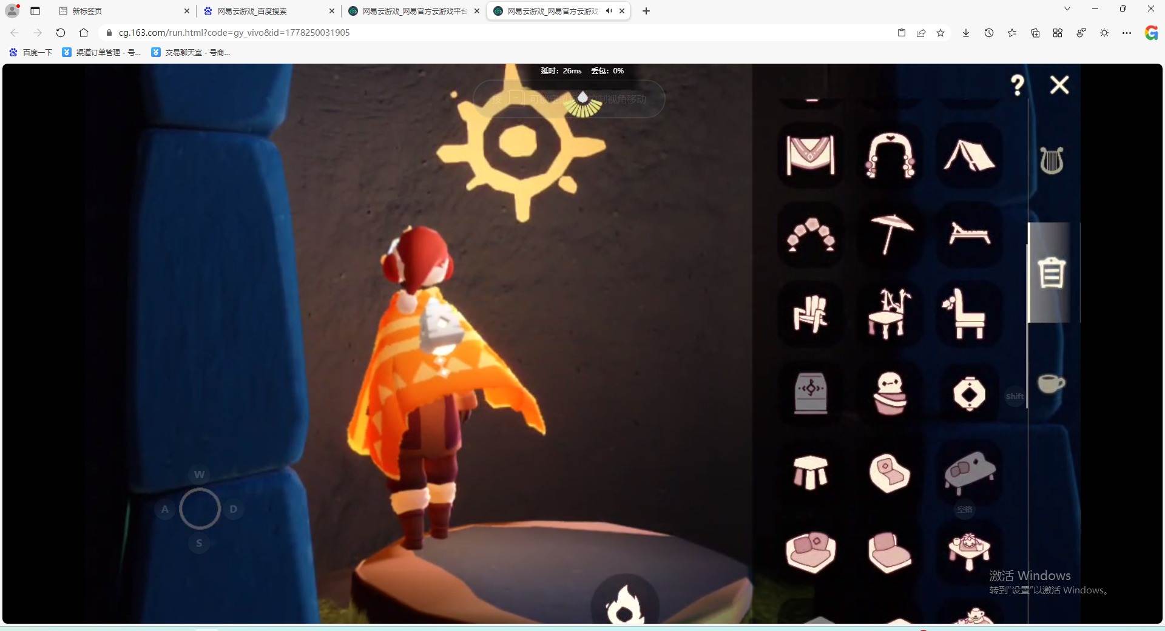Select the stone tablet prop icon
Viewport: 1165px width, 631px height.
(811, 393)
